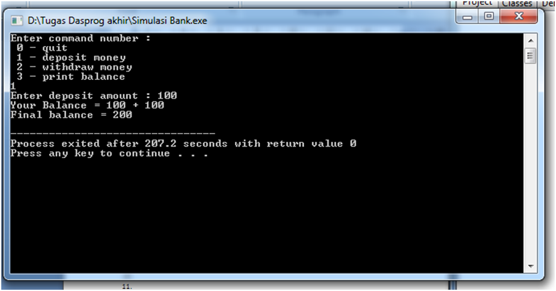This screenshot has width=556, height=291.
Task: Click the empty scrollbar track below the thumb
Action: [530, 161]
